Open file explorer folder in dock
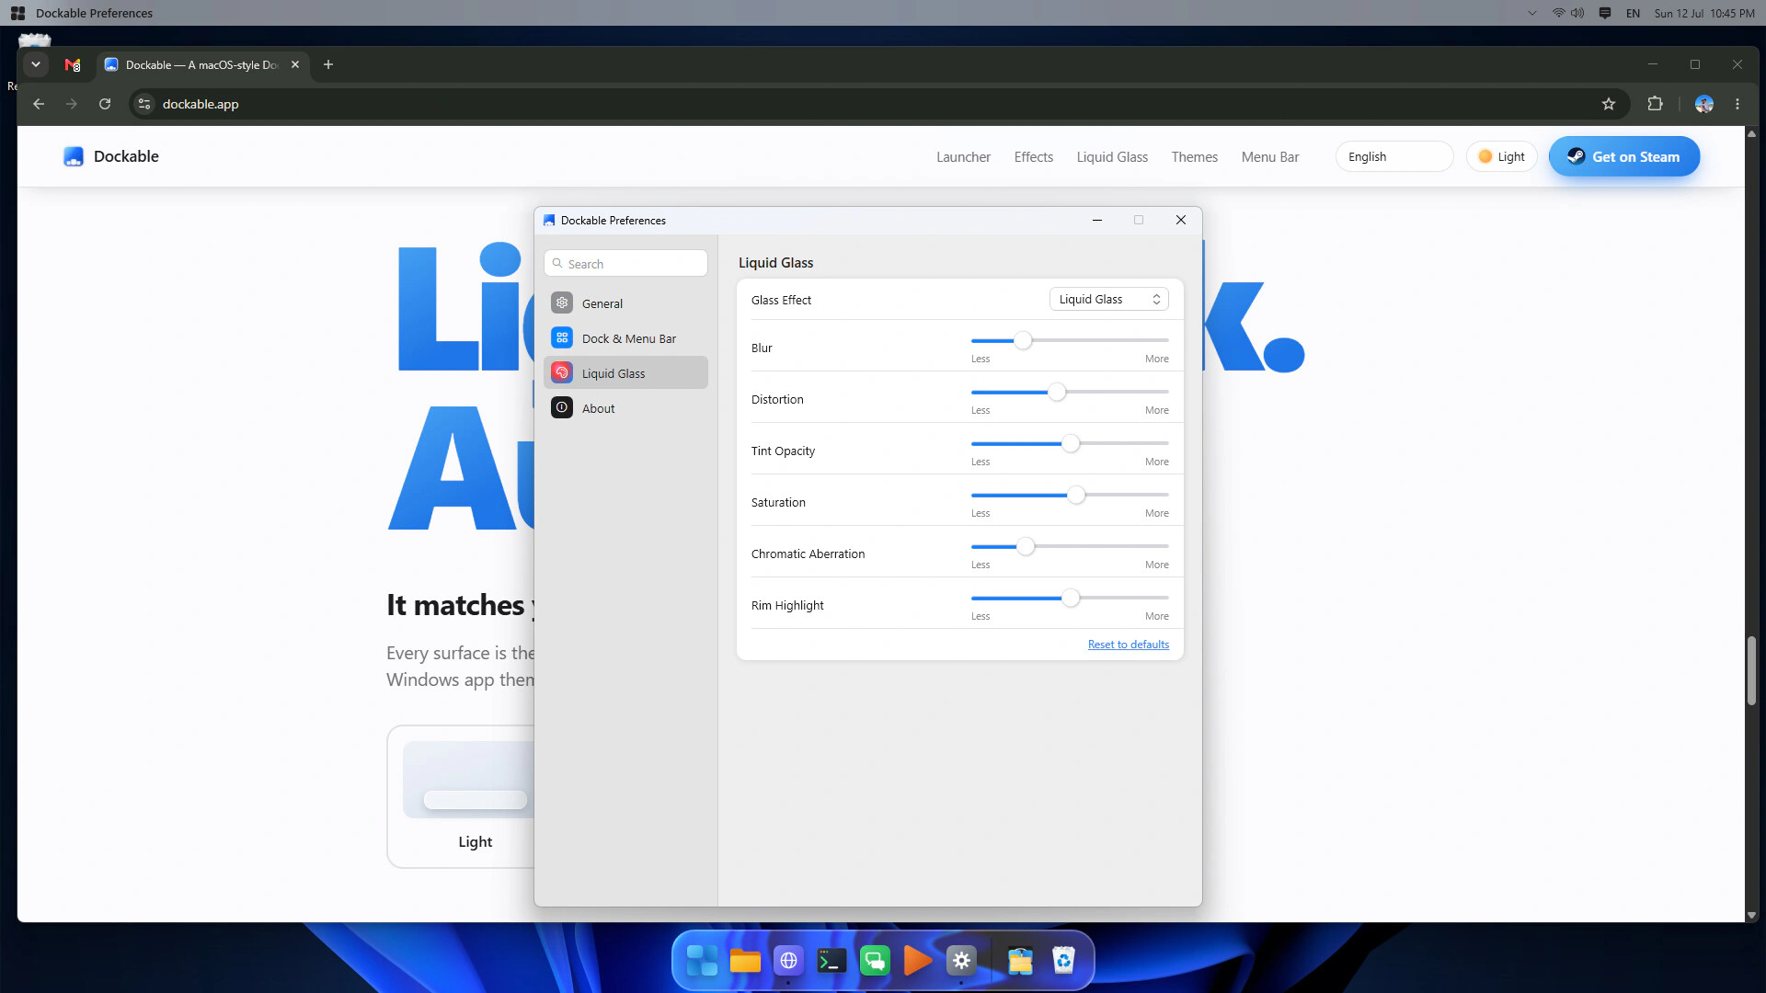Image resolution: width=1766 pixels, height=993 pixels. click(745, 961)
